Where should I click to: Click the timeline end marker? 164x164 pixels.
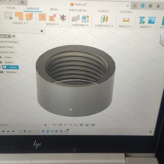coord(68,131)
